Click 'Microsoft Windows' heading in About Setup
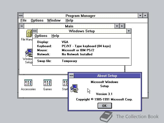The height and width of the screenshot is (123, 164). pos(105,82)
